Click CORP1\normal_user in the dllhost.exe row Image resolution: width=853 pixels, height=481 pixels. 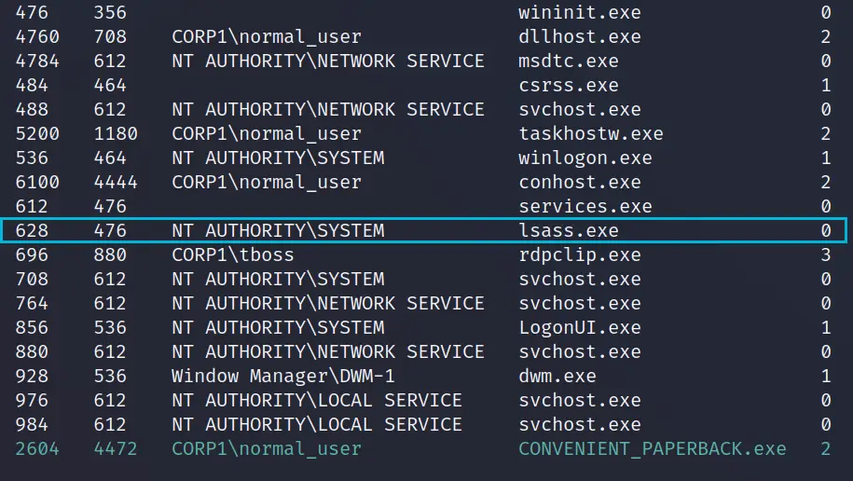267,36
